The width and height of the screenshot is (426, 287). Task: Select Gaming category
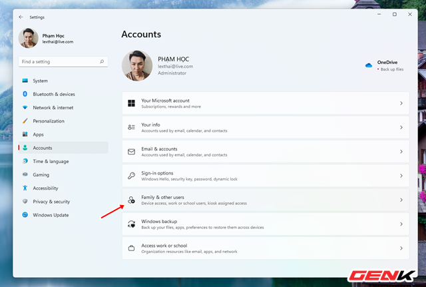[x=63, y=174]
